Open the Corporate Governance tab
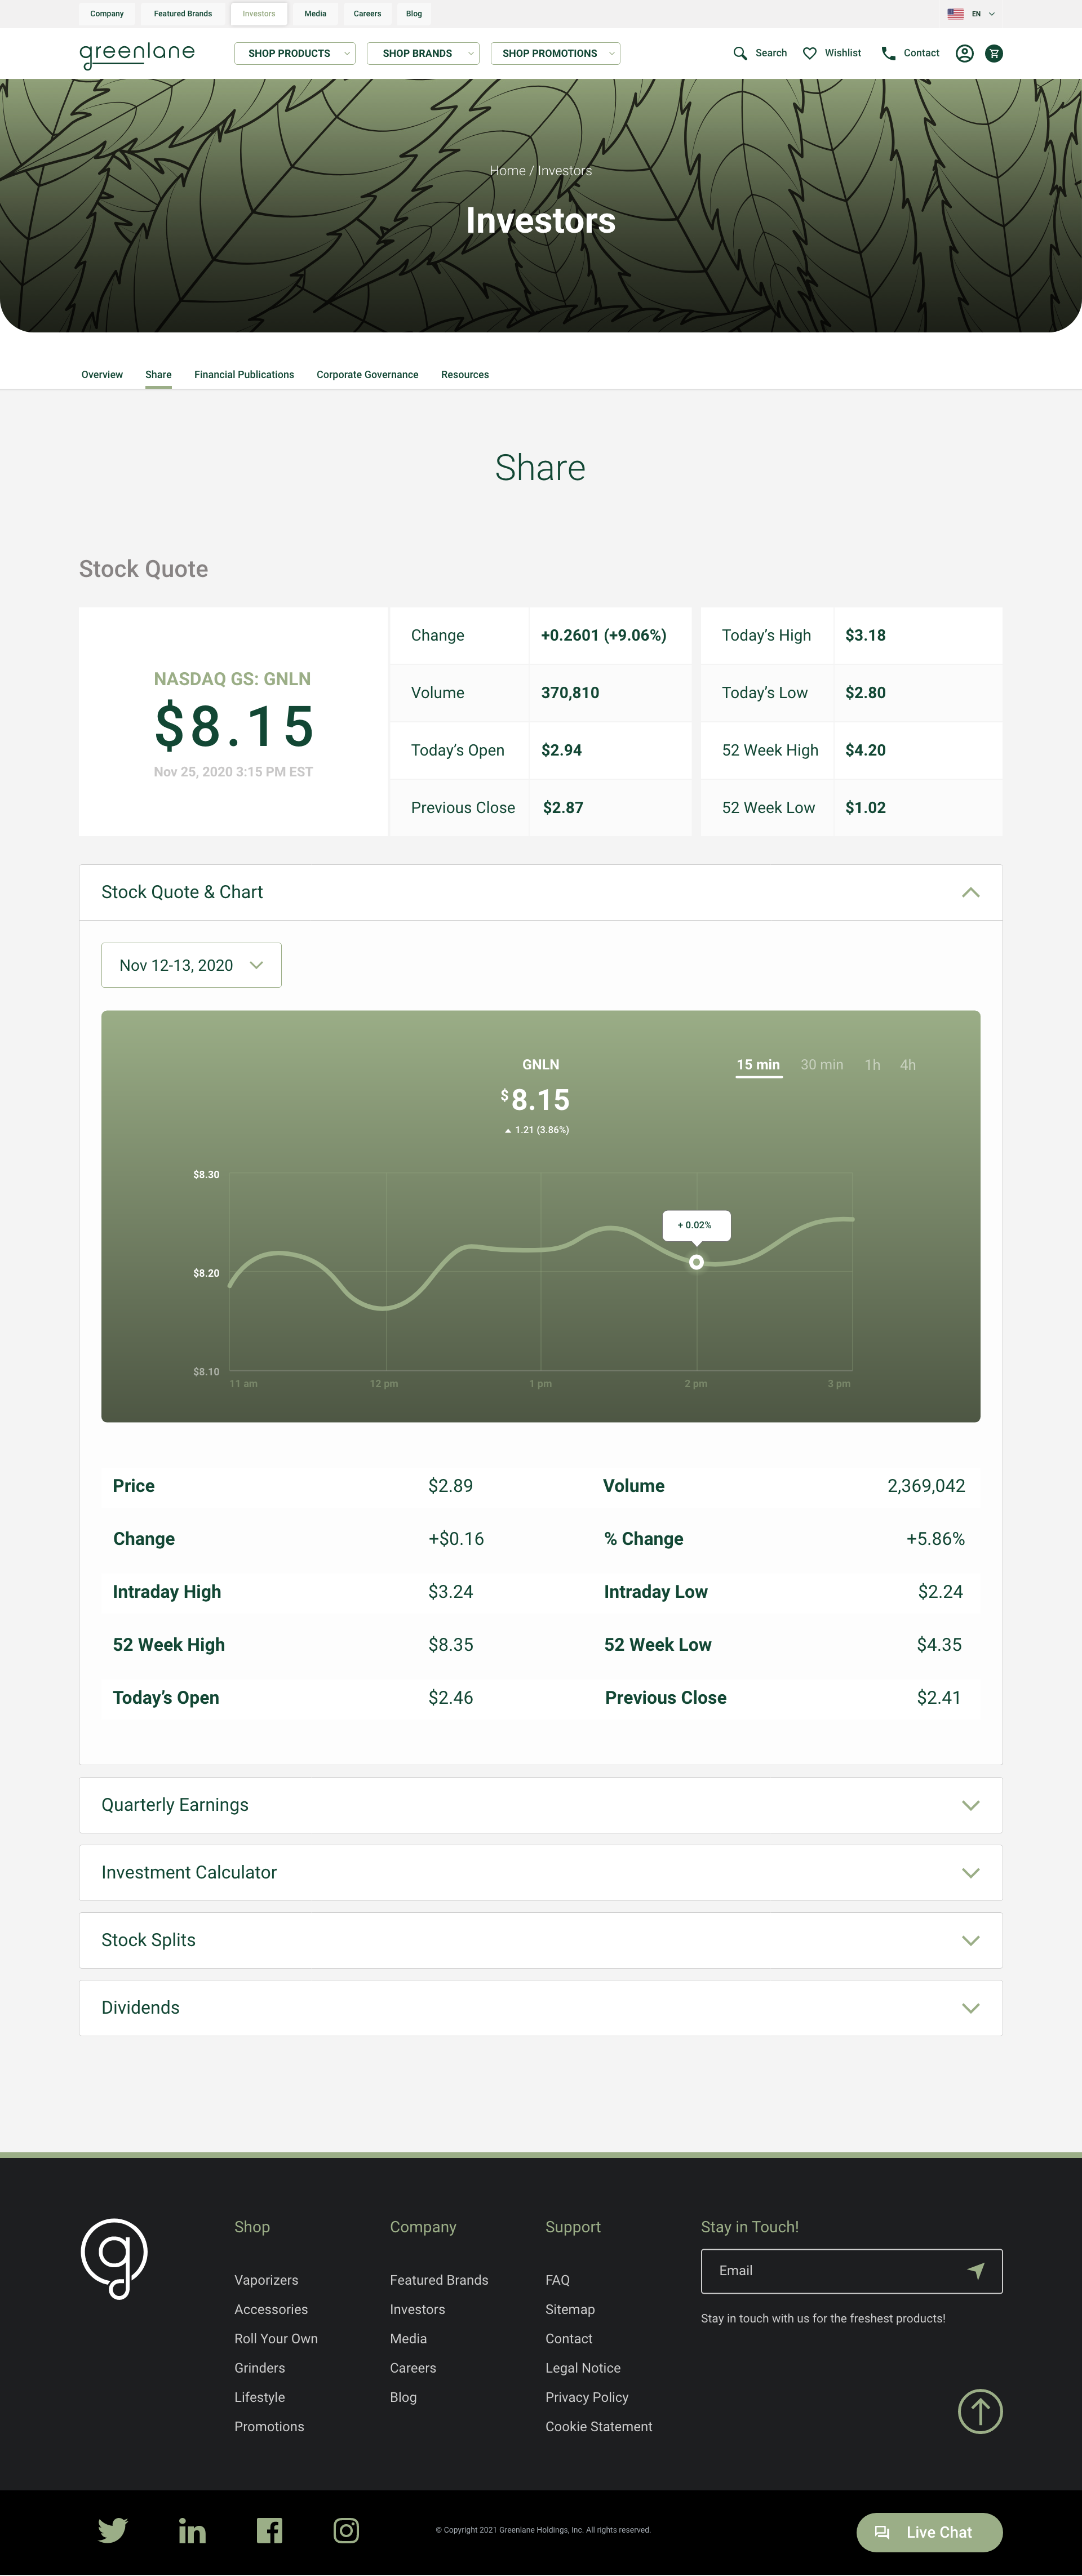 pyautogui.click(x=367, y=375)
